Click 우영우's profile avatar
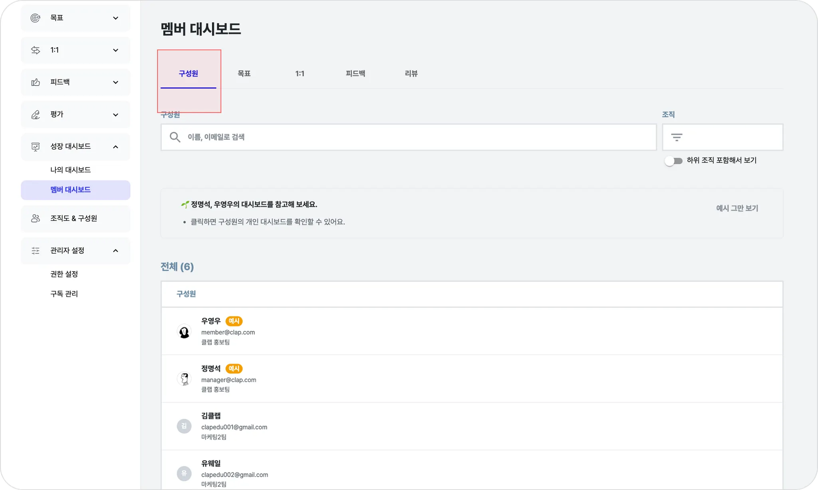This screenshot has height=490, width=818. pyautogui.click(x=184, y=332)
